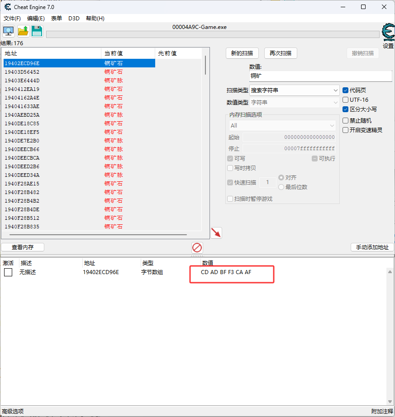The width and height of the screenshot is (395, 417).
Task: Run 再次扫描 next scan
Action: [x=281, y=53]
